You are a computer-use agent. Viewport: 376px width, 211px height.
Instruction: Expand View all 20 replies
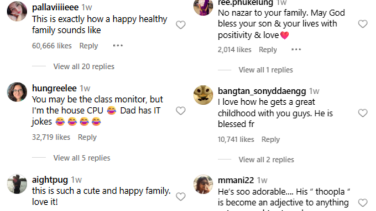83,67
